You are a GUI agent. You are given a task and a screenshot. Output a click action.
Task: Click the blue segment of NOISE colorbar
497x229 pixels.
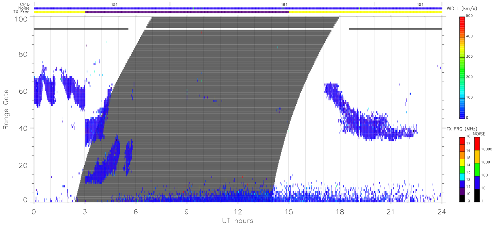[x=477, y=182]
